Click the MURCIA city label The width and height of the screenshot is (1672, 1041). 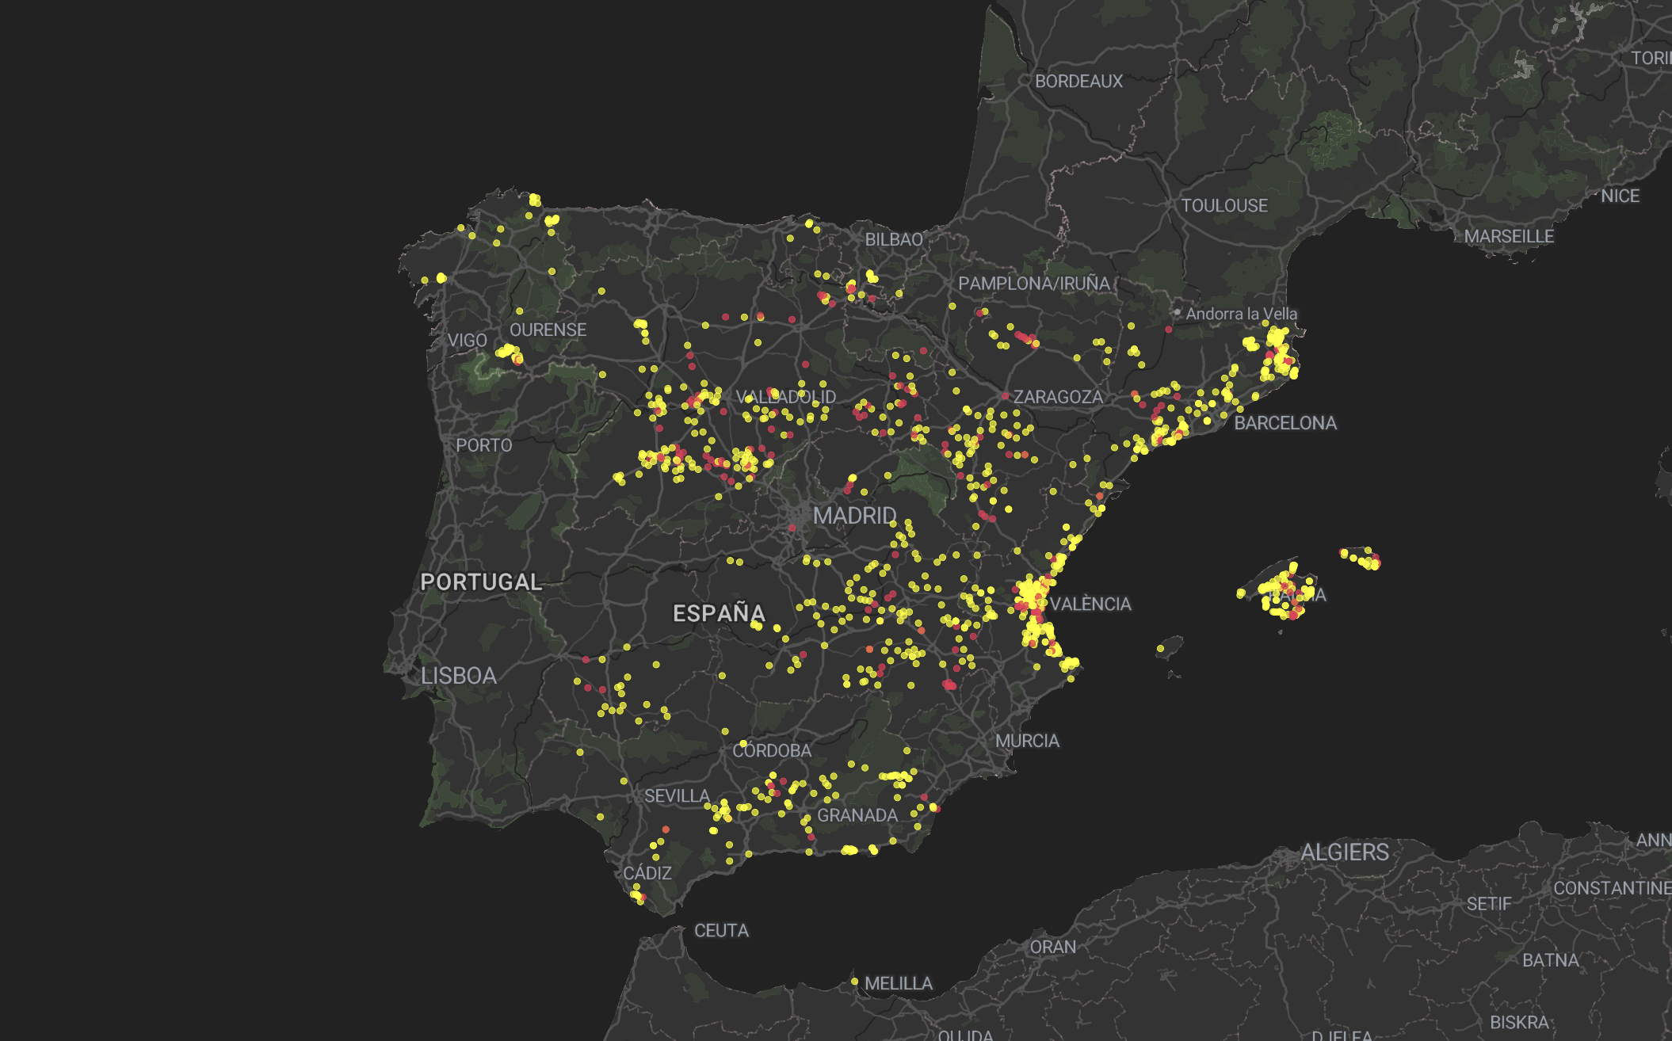1027,741
